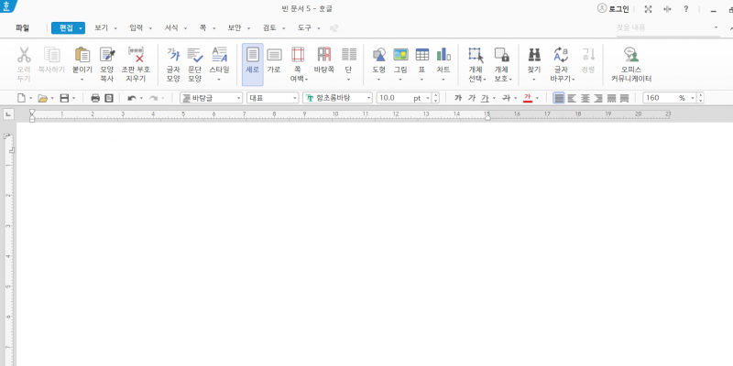Click the 찾기 (find) binoculars icon
Image resolution: width=733 pixels, height=366 pixels.
534,55
